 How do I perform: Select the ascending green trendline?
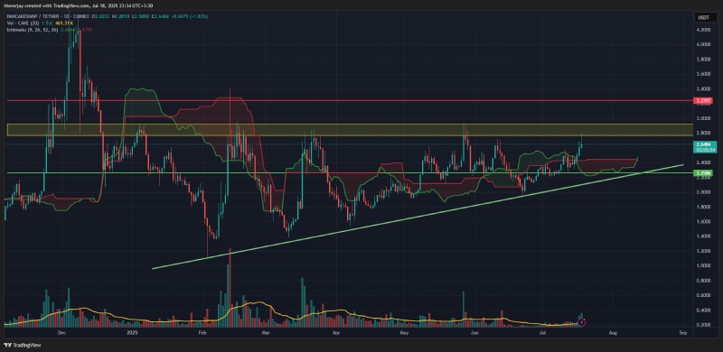coord(418,216)
